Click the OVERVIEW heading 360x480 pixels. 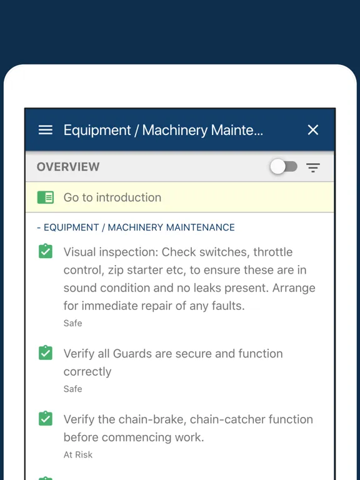tap(68, 167)
